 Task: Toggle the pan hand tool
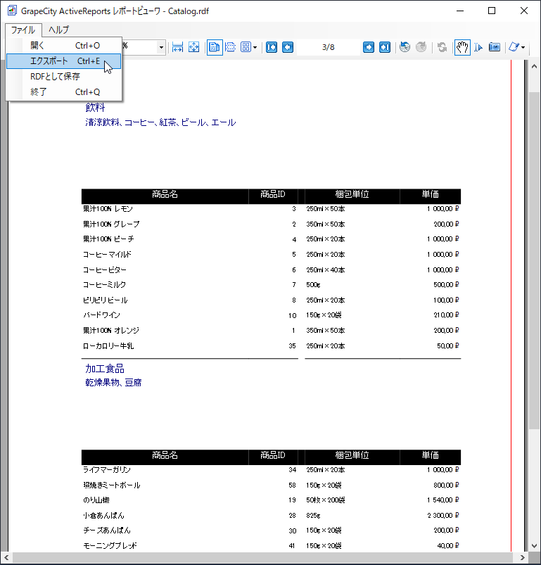462,47
